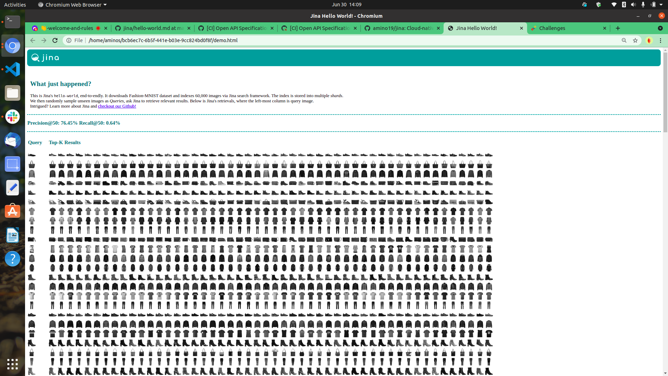The width and height of the screenshot is (668, 376).
Task: Expand the tab search dropdown arrow
Action: (x=660, y=28)
